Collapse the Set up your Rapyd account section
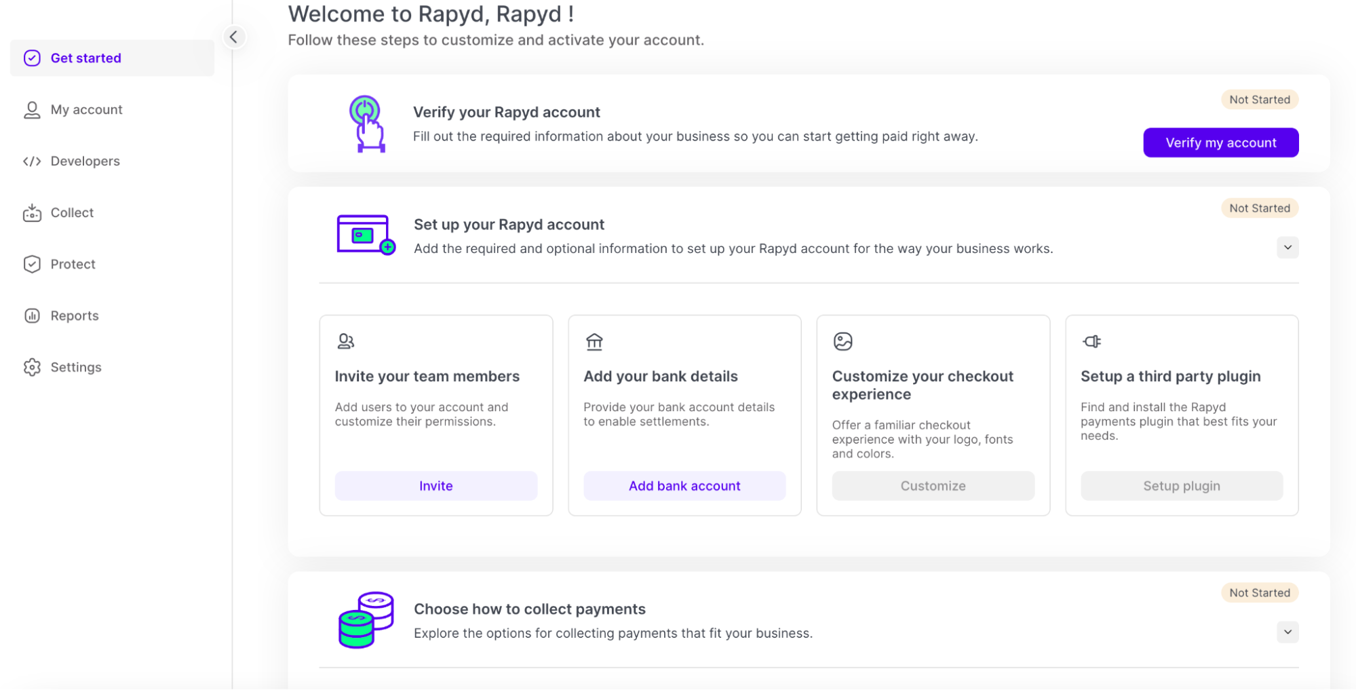Screen dimensions: 1356x690 1287,248
